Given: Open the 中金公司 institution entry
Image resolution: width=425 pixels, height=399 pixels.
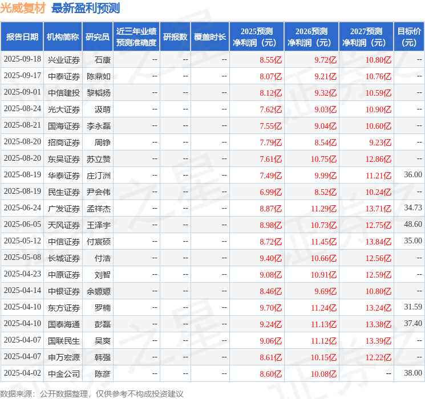Looking at the screenshot, I should point(63,374).
